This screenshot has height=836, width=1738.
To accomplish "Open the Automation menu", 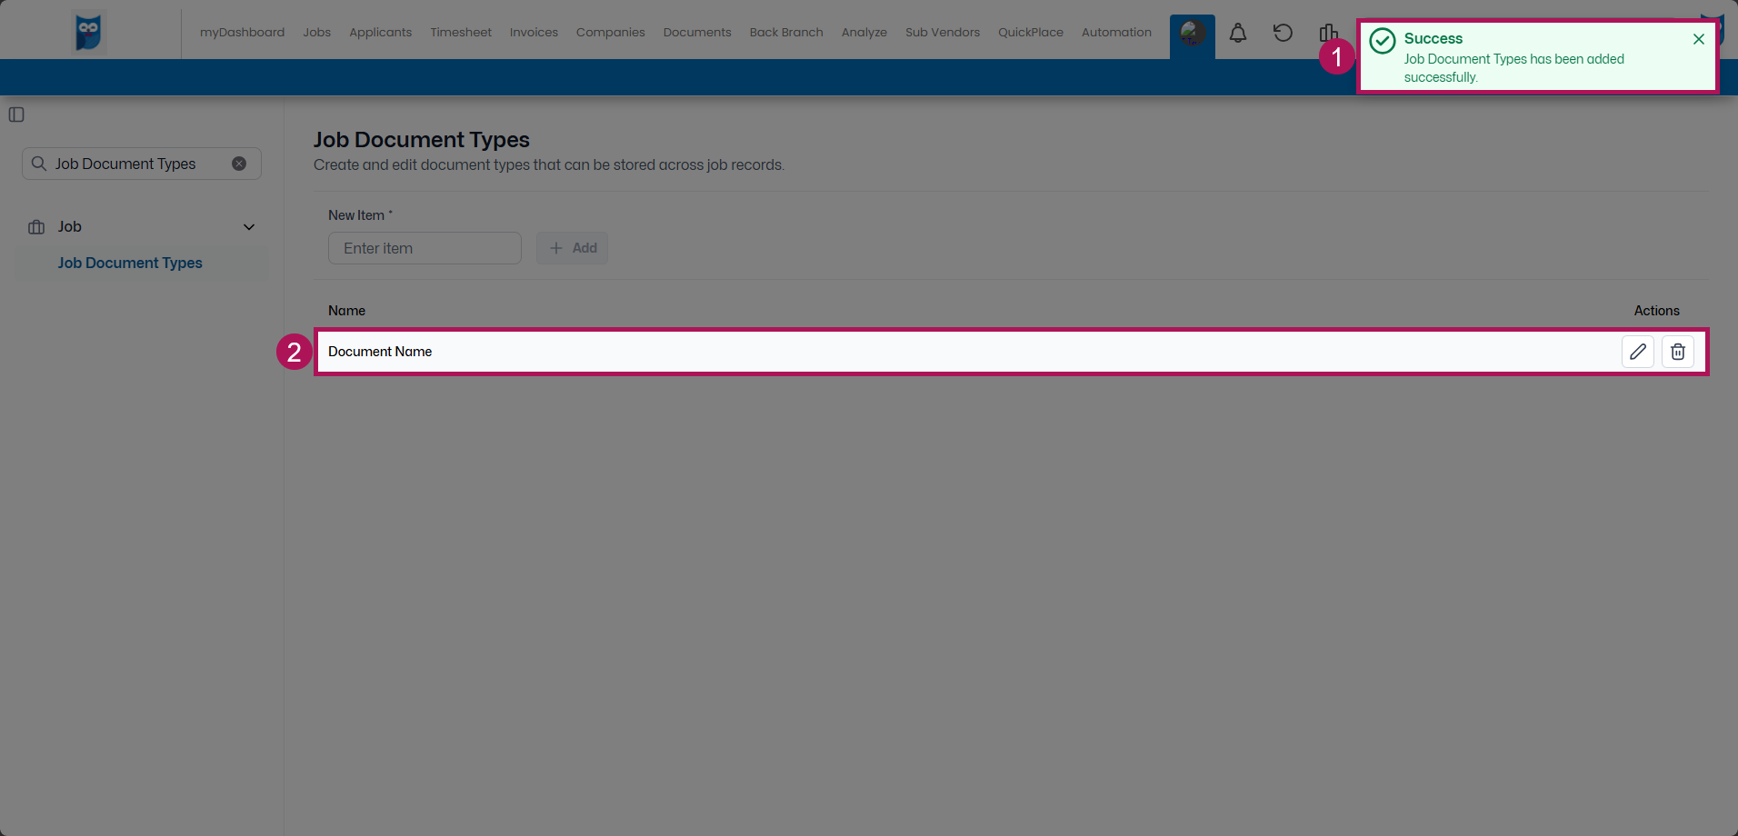I will point(1117,33).
